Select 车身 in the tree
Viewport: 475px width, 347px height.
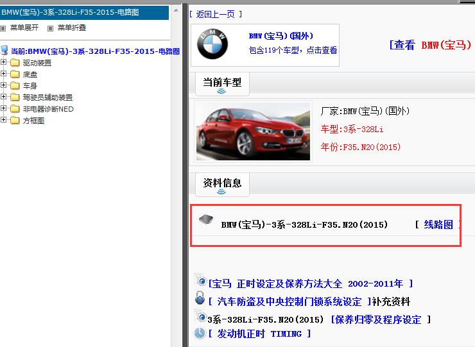click(30, 86)
